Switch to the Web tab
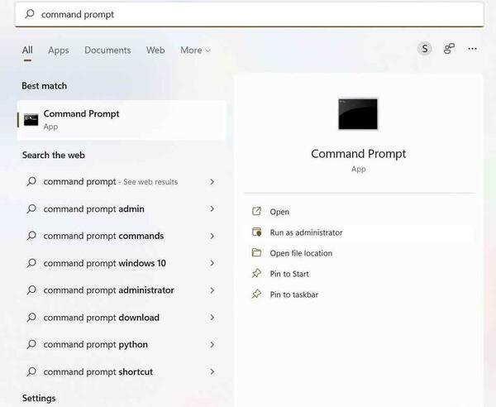 [155, 50]
